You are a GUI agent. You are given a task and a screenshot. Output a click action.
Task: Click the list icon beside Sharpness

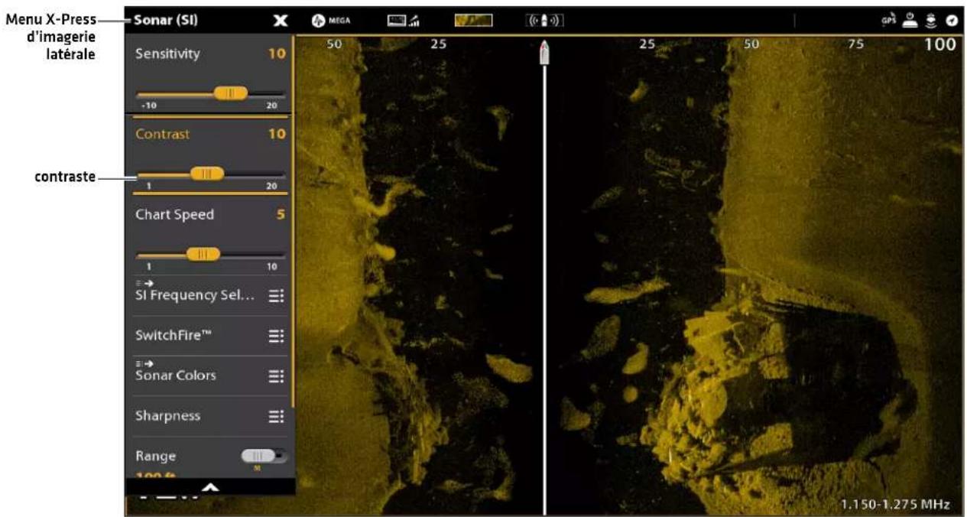point(276,416)
